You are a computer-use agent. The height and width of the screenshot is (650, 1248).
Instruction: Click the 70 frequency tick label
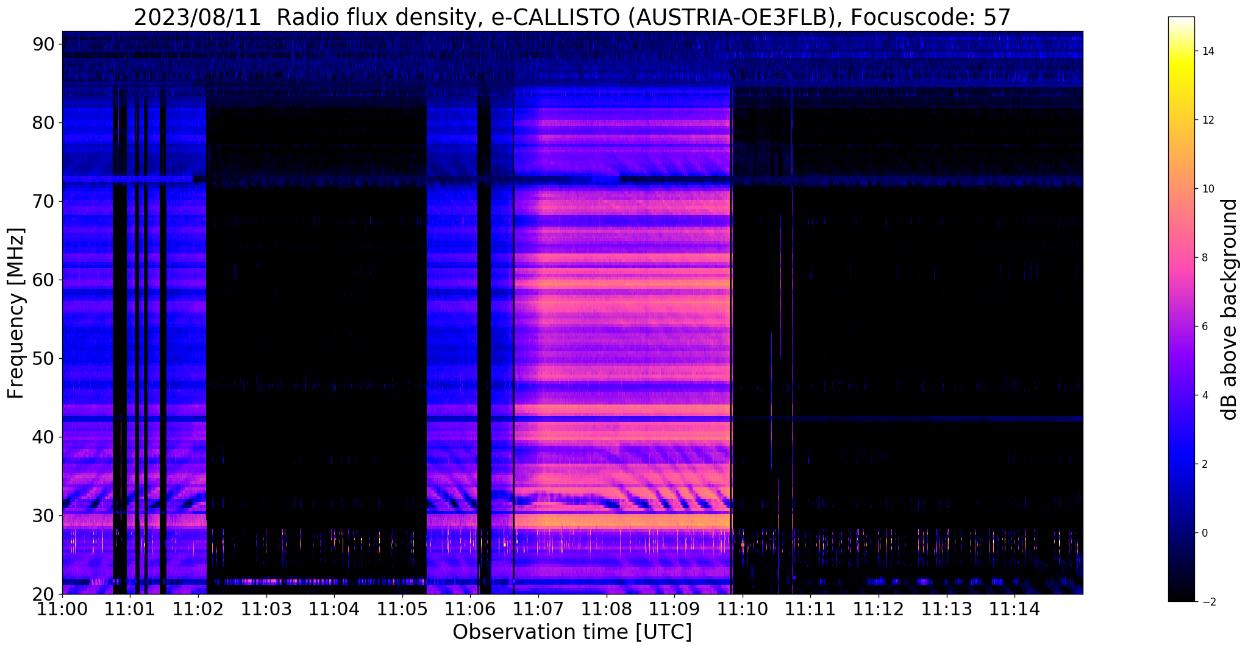[x=43, y=201]
